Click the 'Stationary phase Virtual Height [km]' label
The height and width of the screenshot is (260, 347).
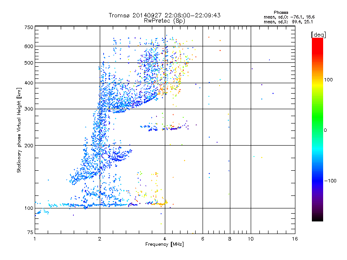pos(19,130)
